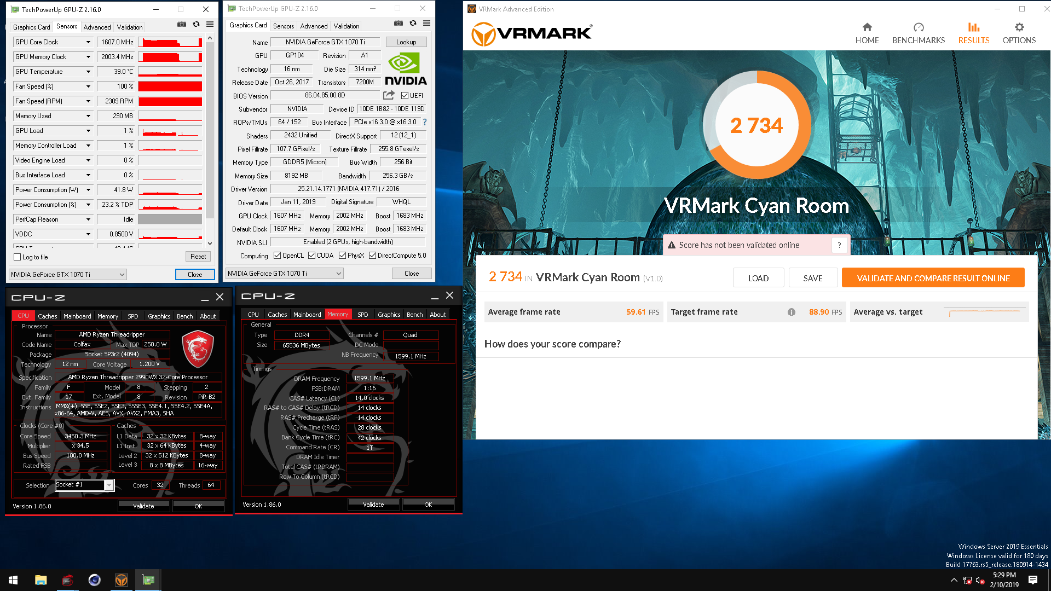Expand VDDC sensor dropdown
This screenshot has height=591, width=1051.
(88, 234)
